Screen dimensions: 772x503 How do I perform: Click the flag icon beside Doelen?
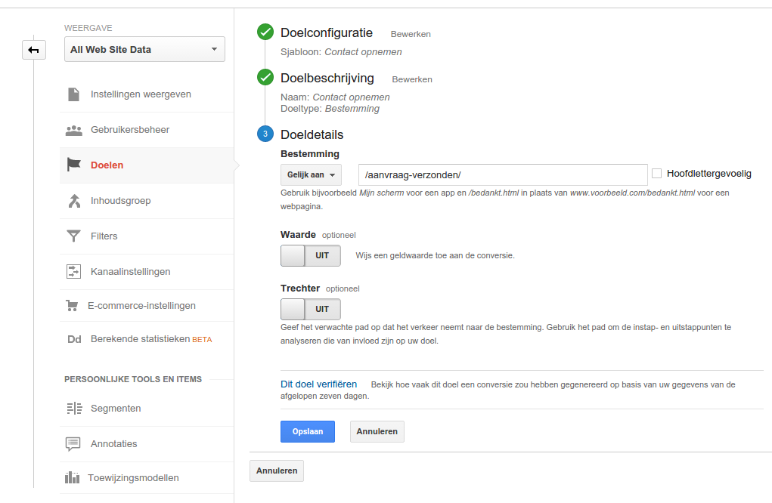(73, 165)
